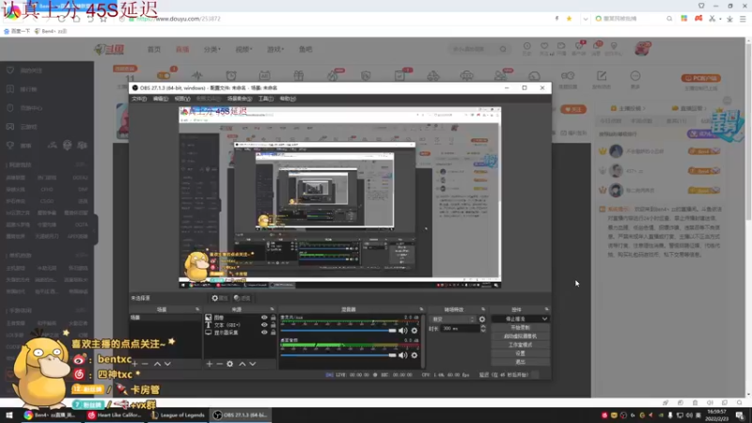Click transition duration field 300 ms
752x423 pixels.
[x=460, y=328]
